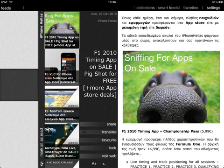Lock the current article

98,148
